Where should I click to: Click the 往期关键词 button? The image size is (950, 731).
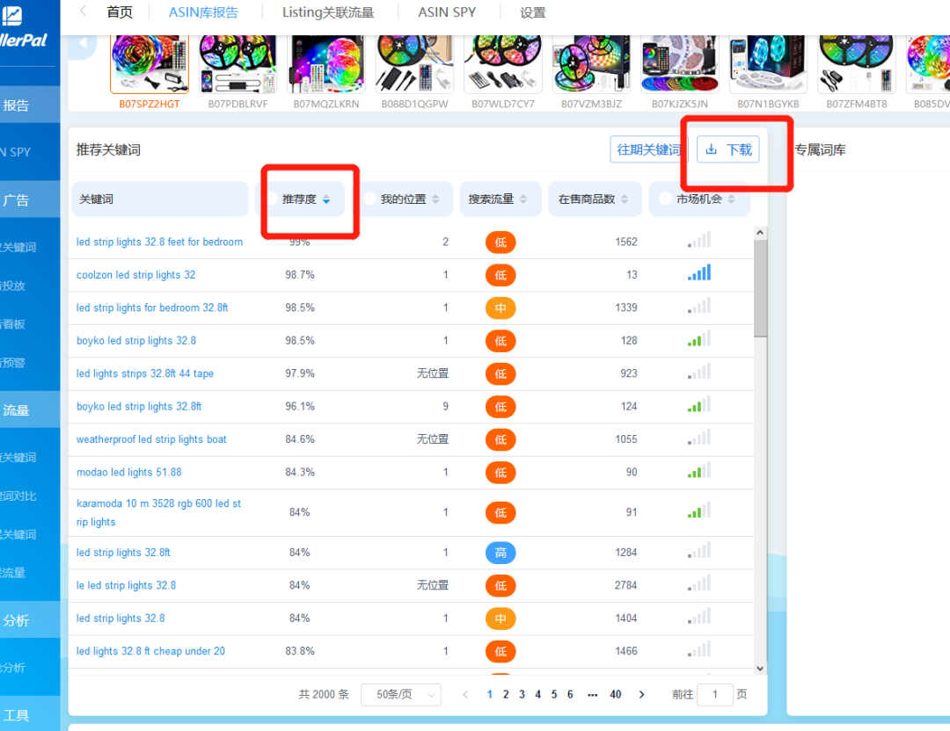pyautogui.click(x=648, y=149)
